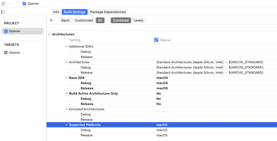Click Opener file icon in jump bar
This screenshot has width=277, height=141.
24,4
